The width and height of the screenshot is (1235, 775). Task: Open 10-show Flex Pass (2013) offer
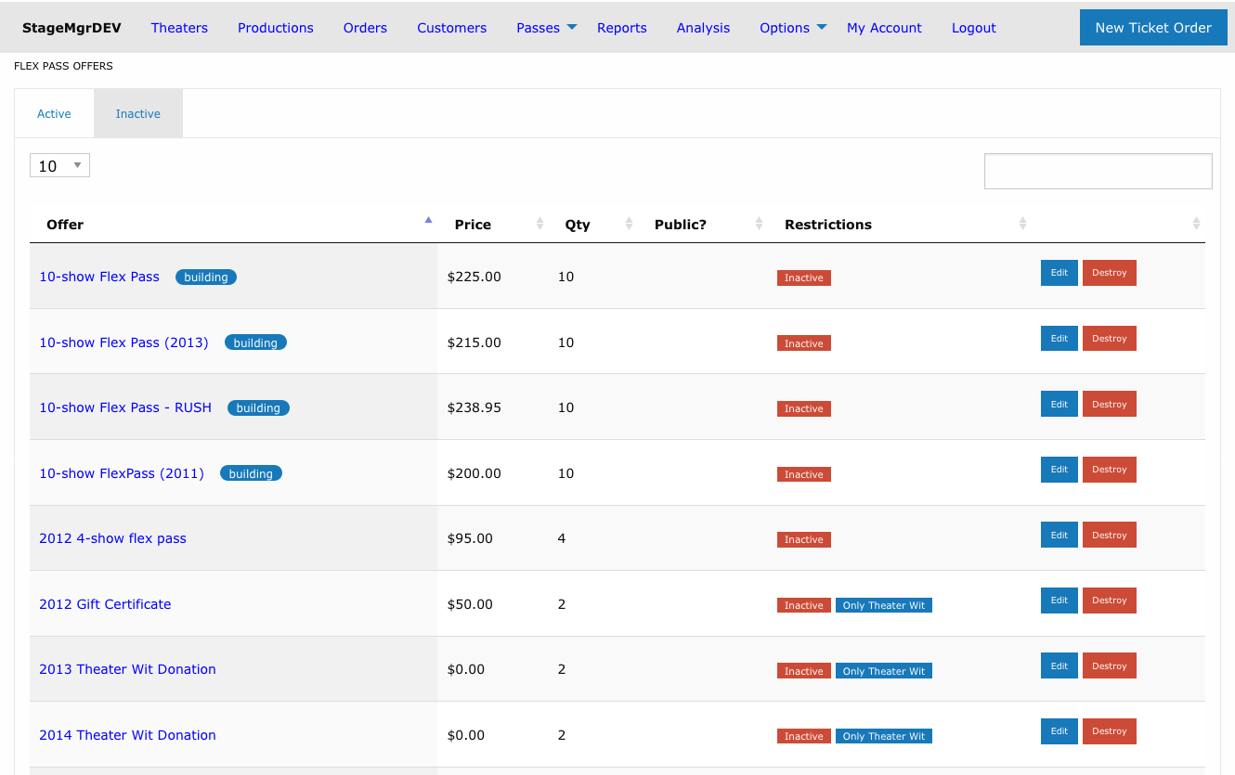(x=123, y=342)
